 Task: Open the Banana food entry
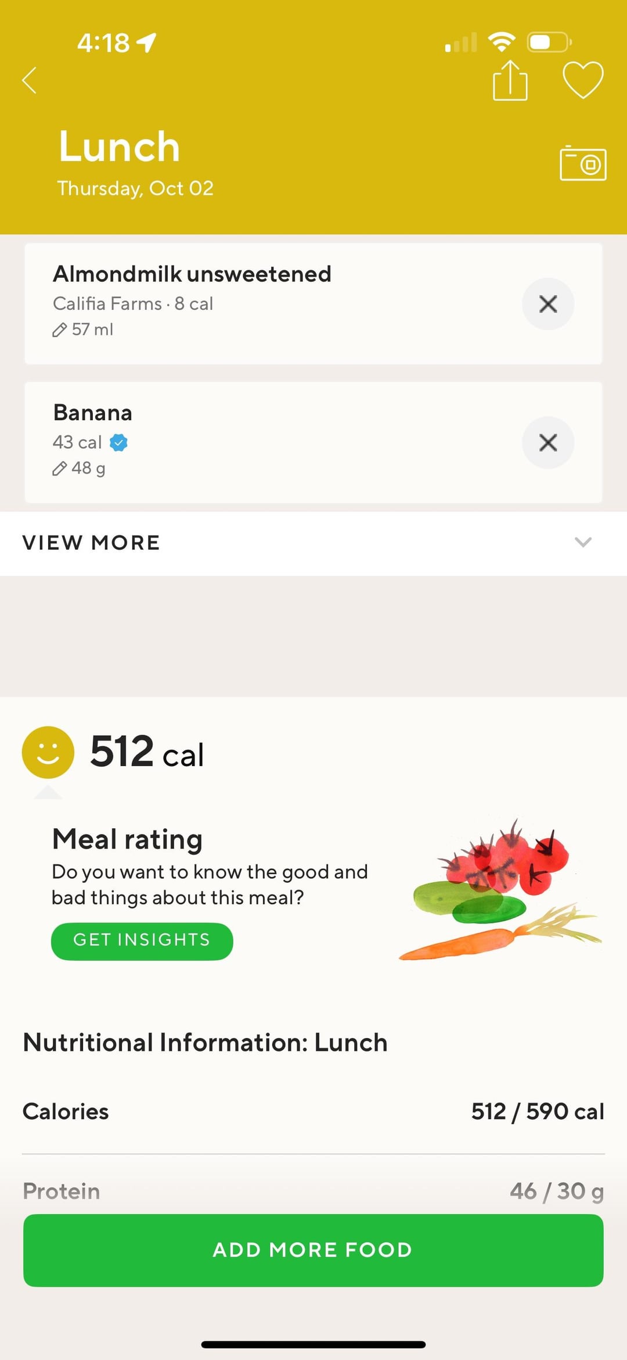[x=93, y=413]
